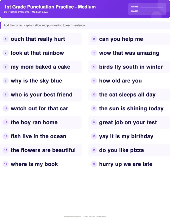Click the number 4 circle badge
Image resolution: width=170 pixels, height=219 pixels.
pos(94,53)
